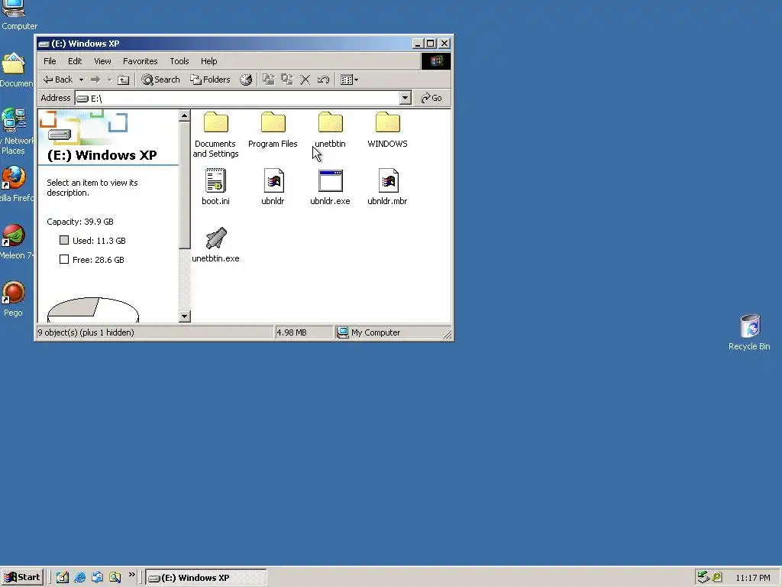Select the boot.ini file
The width and height of the screenshot is (782, 587).
[215, 186]
